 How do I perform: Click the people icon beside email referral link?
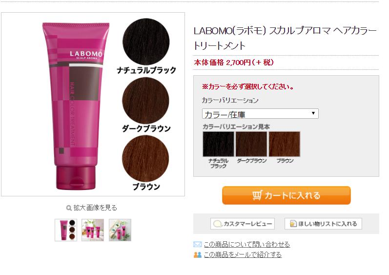[x=198, y=254]
